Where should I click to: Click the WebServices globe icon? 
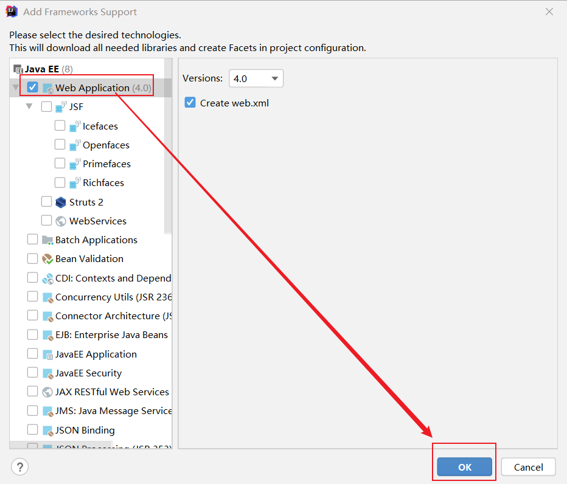click(x=60, y=221)
